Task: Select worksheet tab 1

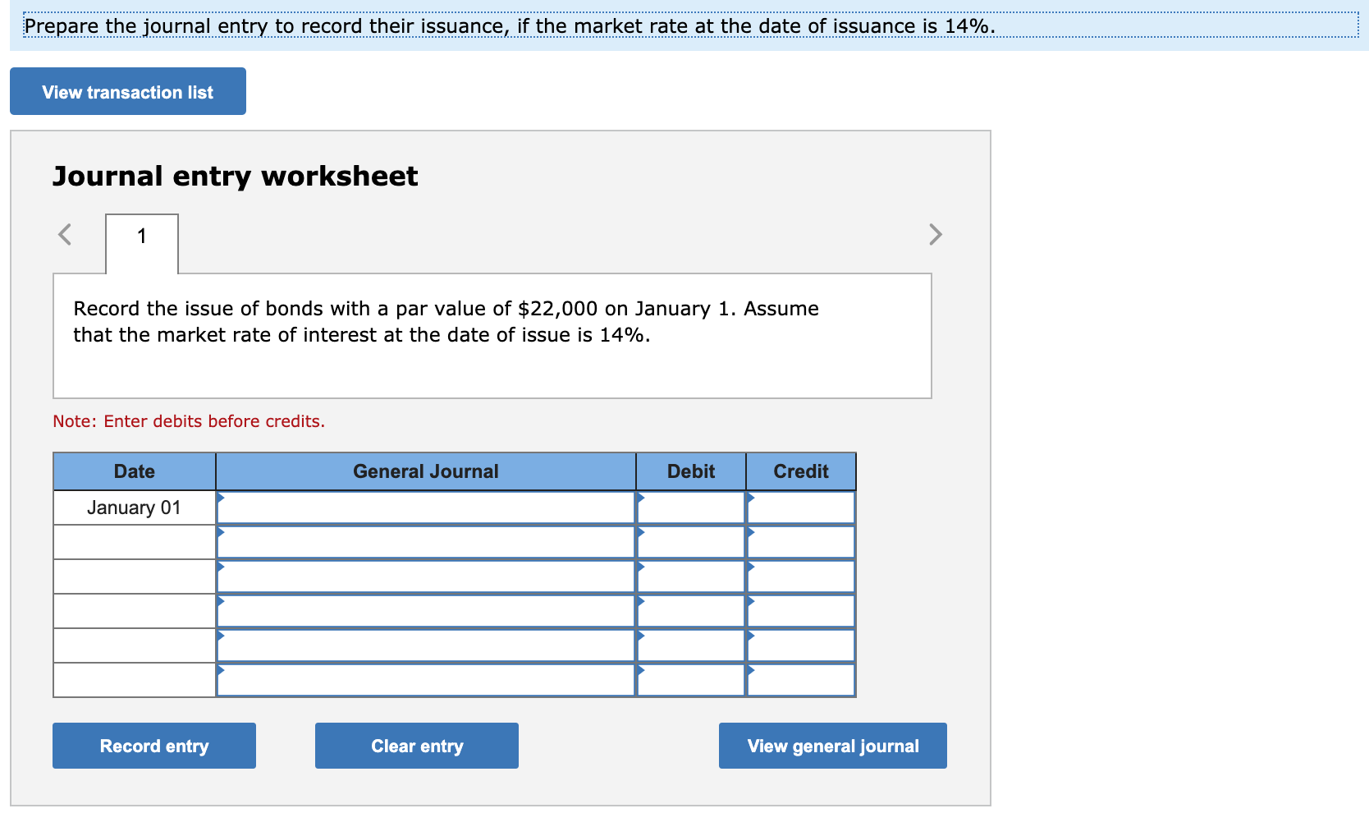Action: 141,237
